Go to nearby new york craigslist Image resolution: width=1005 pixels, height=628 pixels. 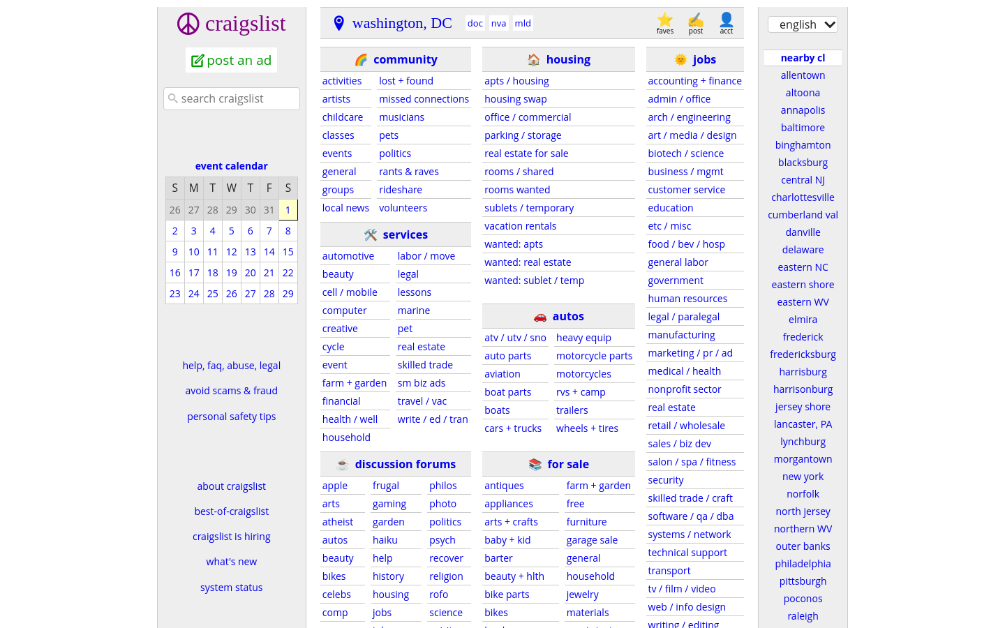[803, 477]
